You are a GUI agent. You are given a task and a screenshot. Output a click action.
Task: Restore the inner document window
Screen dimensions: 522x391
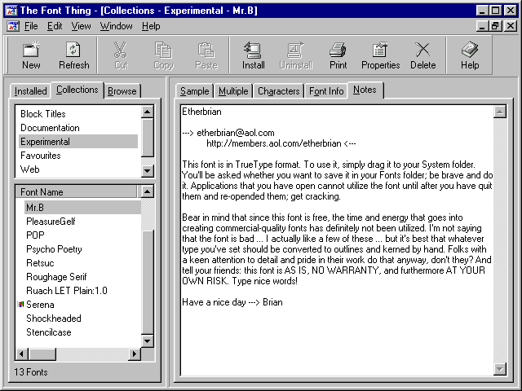(x=495, y=26)
